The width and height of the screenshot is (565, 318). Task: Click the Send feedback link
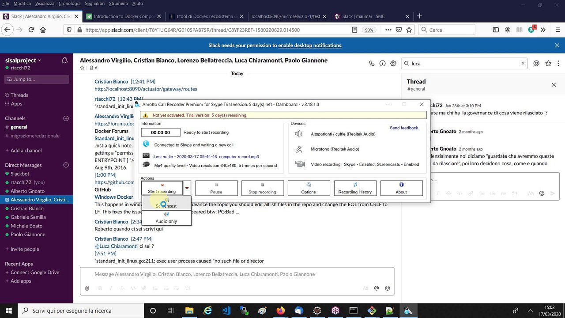404,128
